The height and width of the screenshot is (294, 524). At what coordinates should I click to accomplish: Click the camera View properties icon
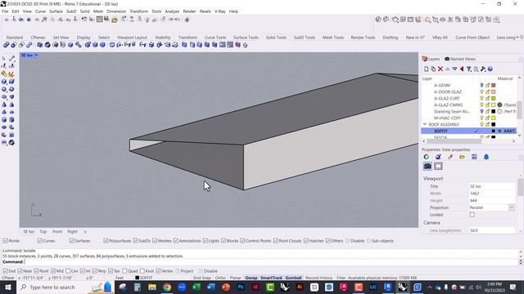(427, 166)
